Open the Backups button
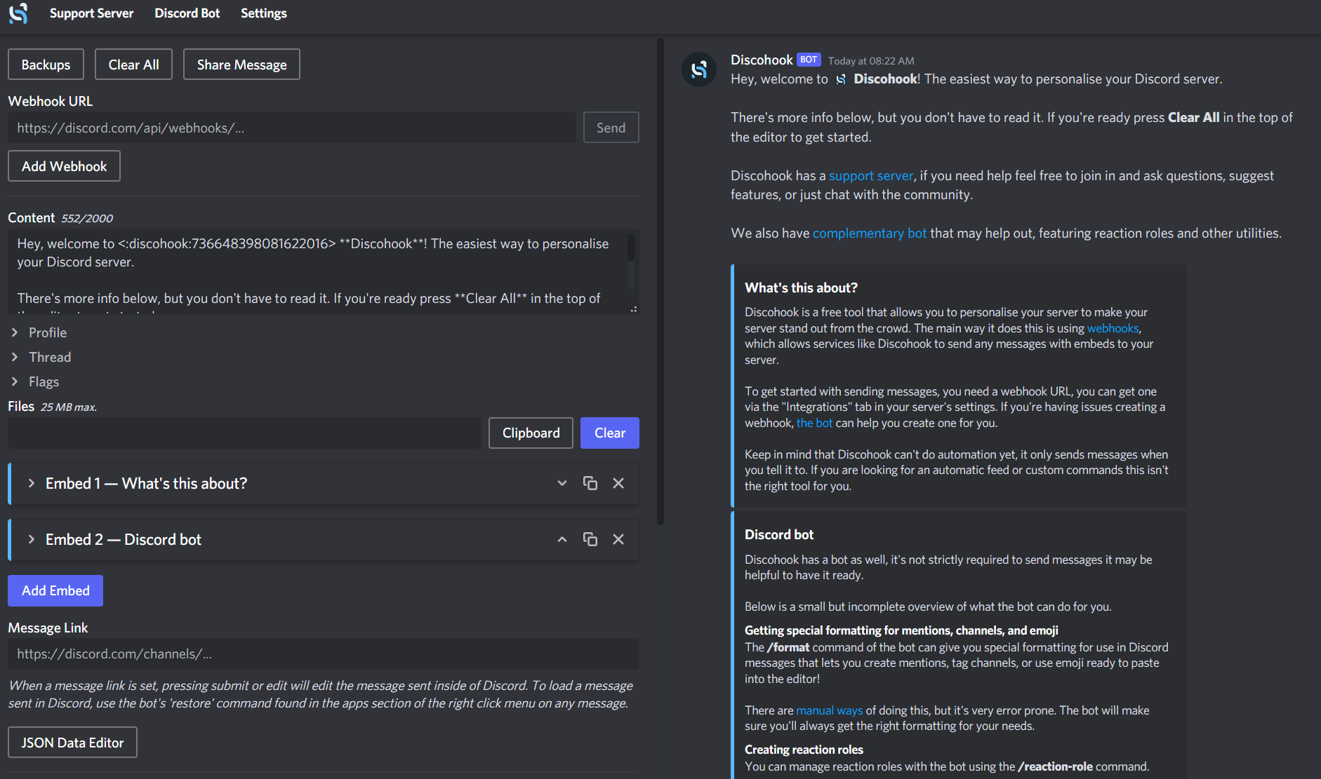The width and height of the screenshot is (1321, 779). coord(46,65)
